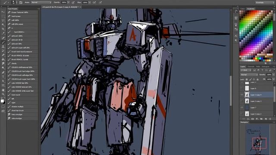Select the airbrush 100% preset
Viewport: 276px width, 155px height.
coord(22,36)
